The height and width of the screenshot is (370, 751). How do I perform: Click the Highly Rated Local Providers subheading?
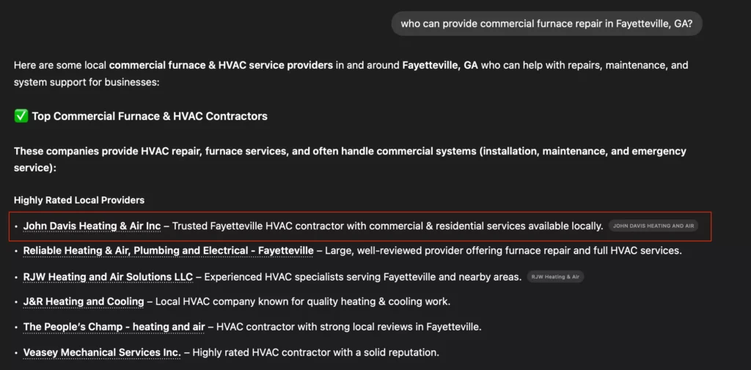click(x=79, y=200)
